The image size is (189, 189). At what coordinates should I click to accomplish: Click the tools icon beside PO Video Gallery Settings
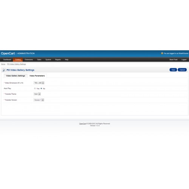(4, 70)
